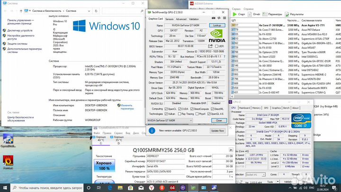Viewport: 341px width, 192px height.
Task: Click the BIOS export share icon in GPU-Z
Action: coord(210,46)
